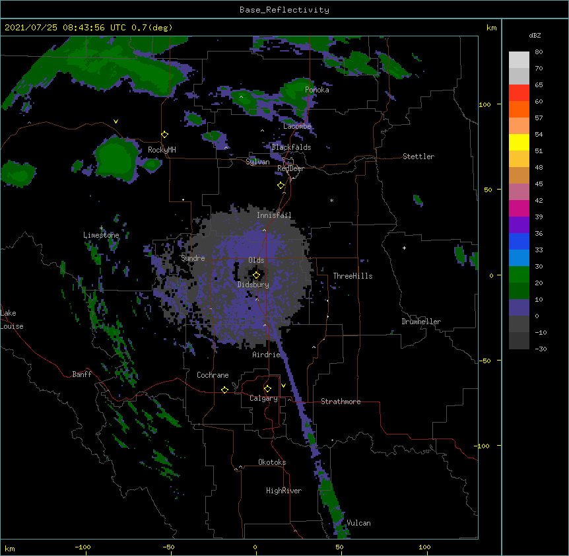Click the km unit label at the bottom left
The width and height of the screenshot is (569, 556).
(10, 549)
